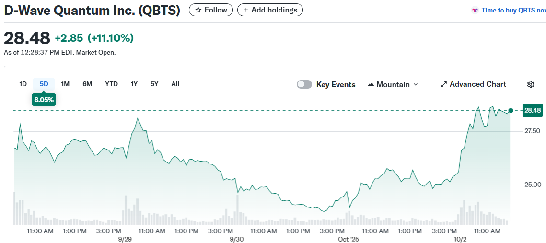Show the 5Y price history

154,84
